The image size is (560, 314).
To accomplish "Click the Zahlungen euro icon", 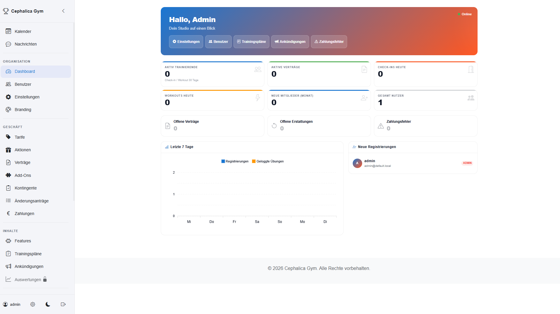I will [8, 213].
